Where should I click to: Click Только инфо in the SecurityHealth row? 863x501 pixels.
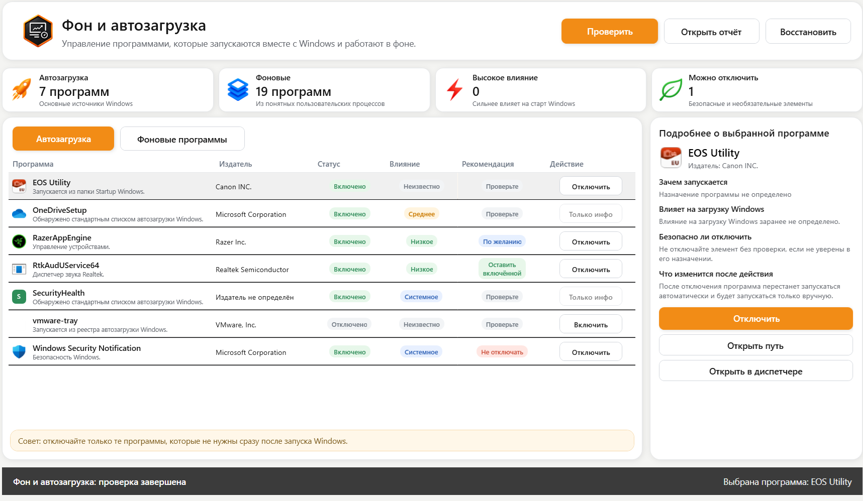coord(591,297)
